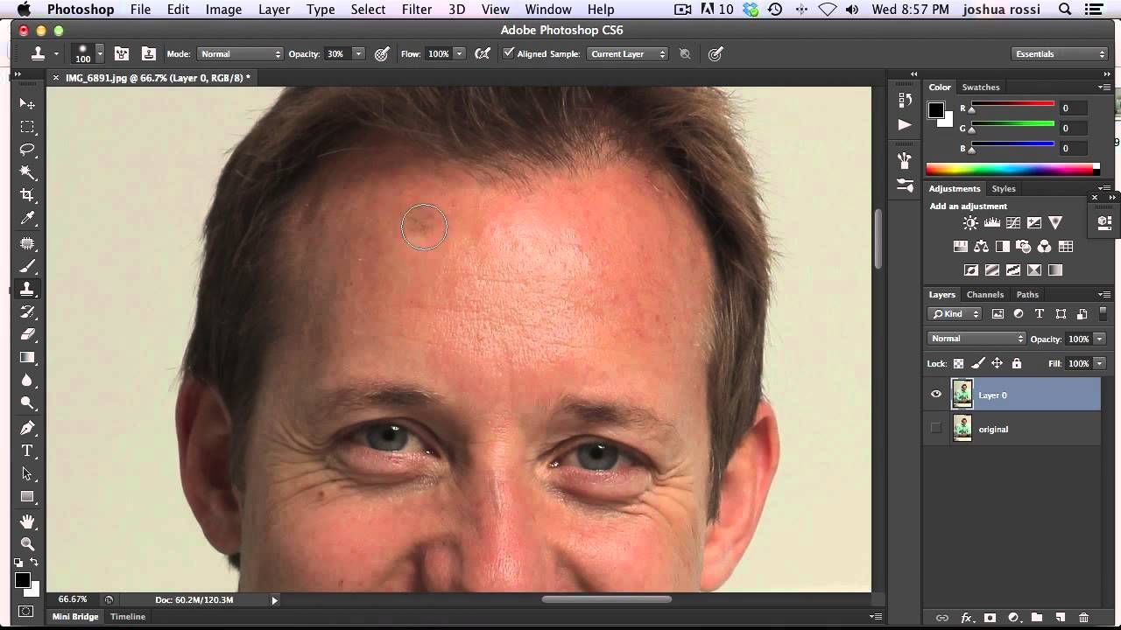Open the clone stamp Mode dropdown
The height and width of the screenshot is (630, 1121).
[240, 54]
